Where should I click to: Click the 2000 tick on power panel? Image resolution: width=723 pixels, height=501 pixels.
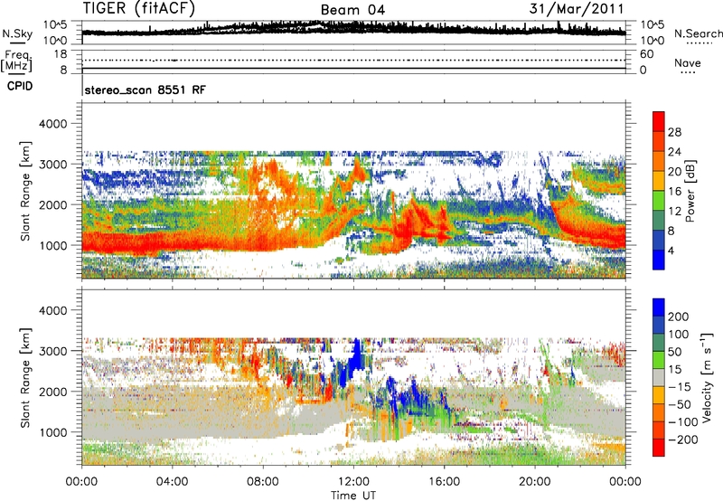tap(52, 204)
